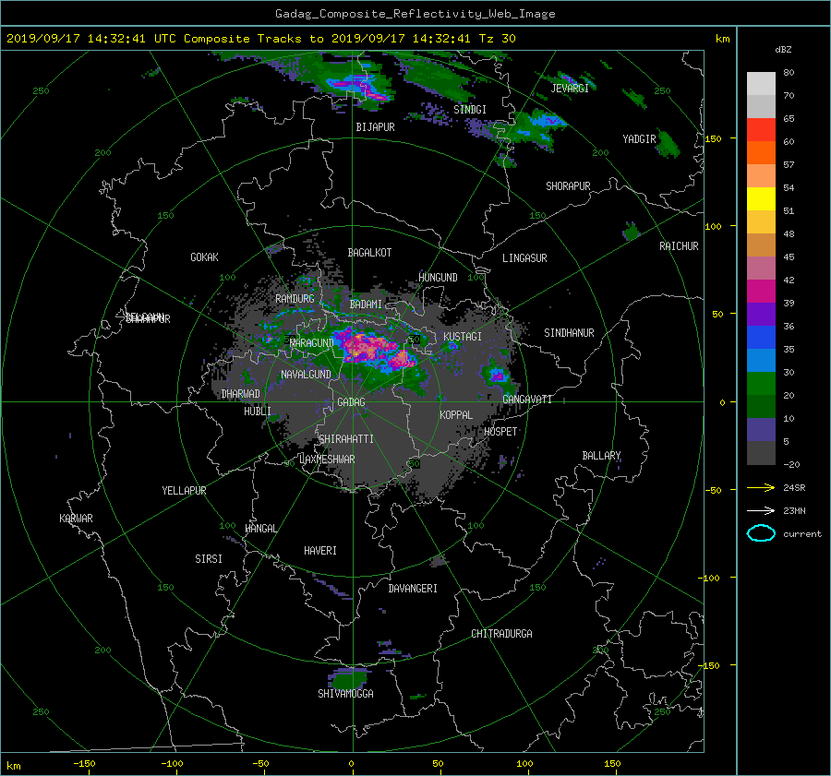Image resolution: width=831 pixels, height=776 pixels.
Task: Click the red 60 dBZ legend swatch
Action: (x=761, y=130)
